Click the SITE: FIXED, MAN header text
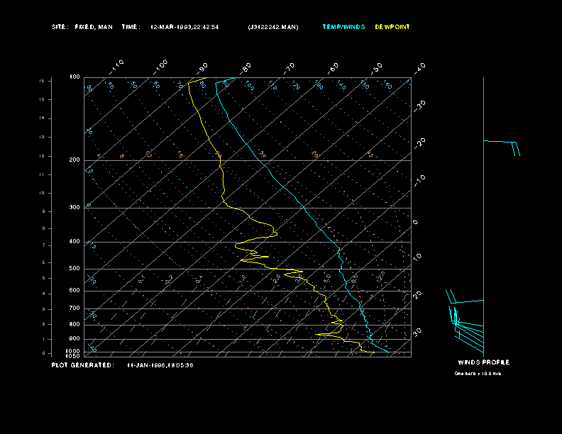The height and width of the screenshot is (434, 562). (x=82, y=27)
